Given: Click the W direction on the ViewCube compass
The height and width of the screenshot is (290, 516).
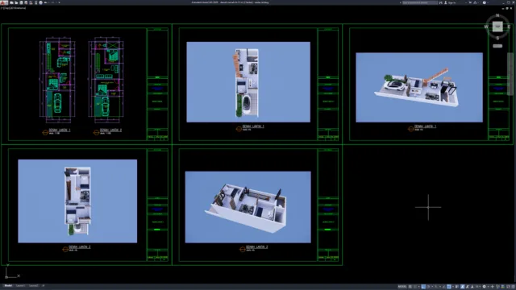Looking at the screenshot, I should click(486, 27).
